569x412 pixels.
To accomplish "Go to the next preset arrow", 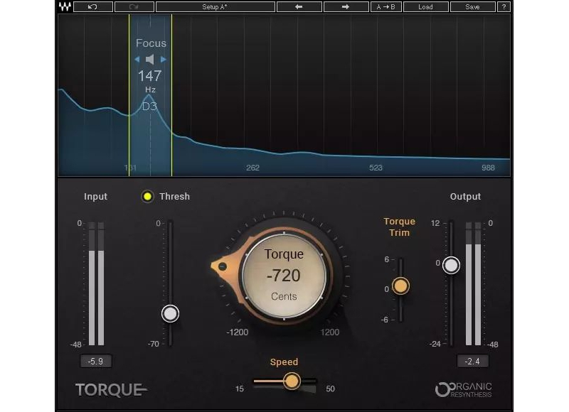I will click(346, 7).
